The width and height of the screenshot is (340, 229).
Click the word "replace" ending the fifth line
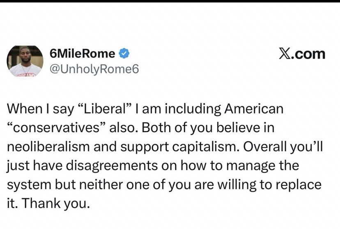(x=297, y=184)
